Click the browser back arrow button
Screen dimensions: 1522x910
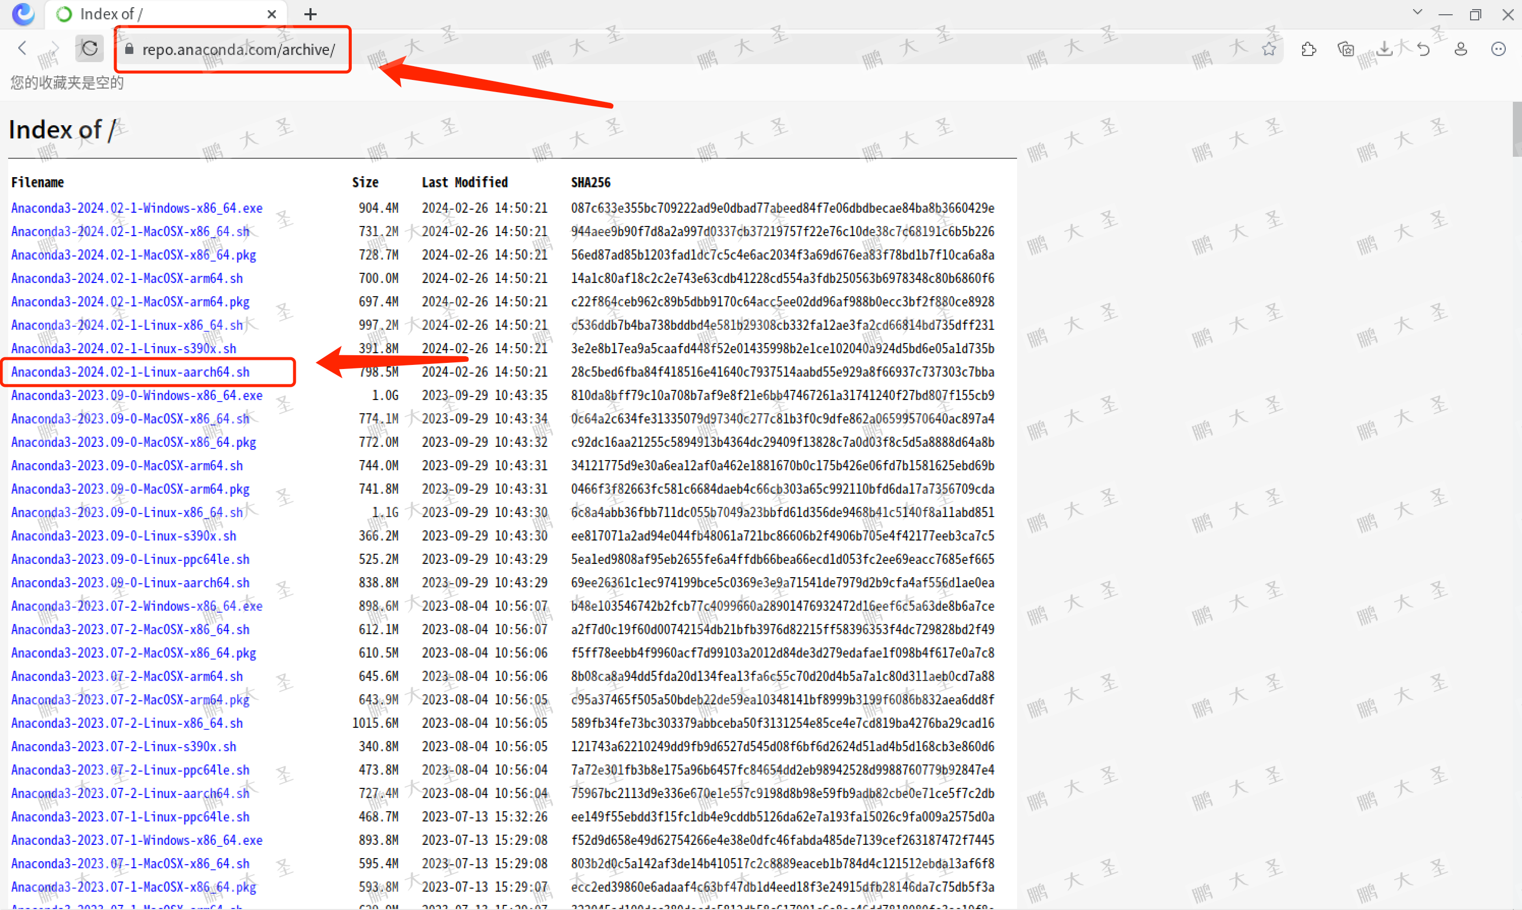(23, 48)
